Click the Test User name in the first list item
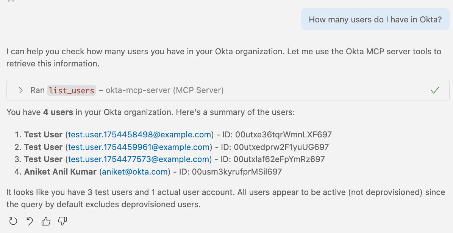The height and width of the screenshot is (233, 453). (x=43, y=134)
